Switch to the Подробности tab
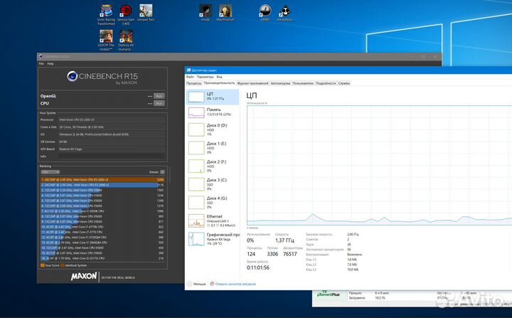Viewport: 512px width, 318px height. [x=326, y=83]
